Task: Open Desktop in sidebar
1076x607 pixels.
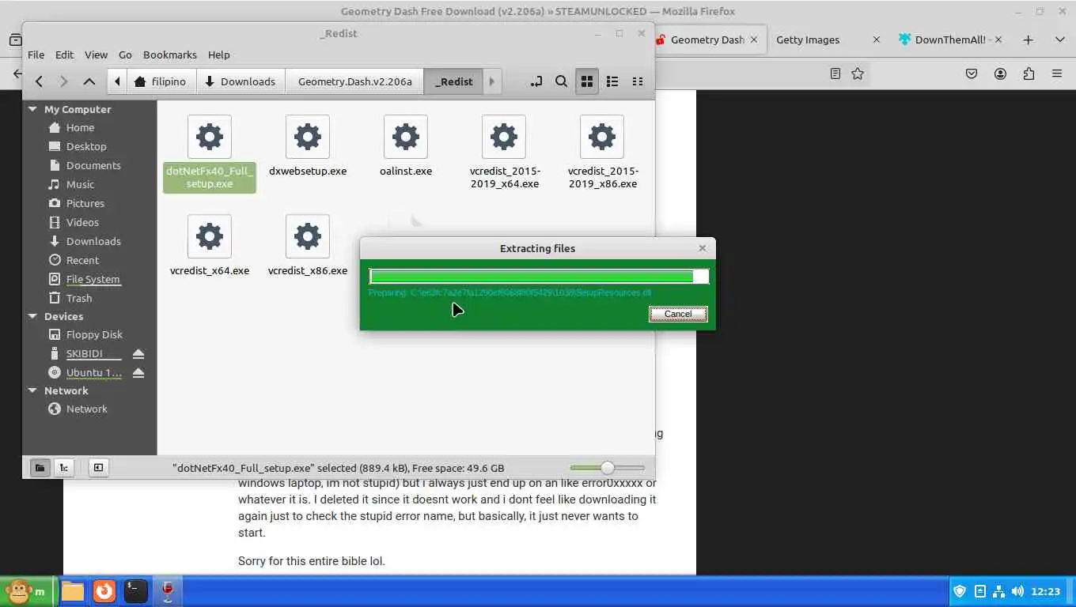Action: 86,146
